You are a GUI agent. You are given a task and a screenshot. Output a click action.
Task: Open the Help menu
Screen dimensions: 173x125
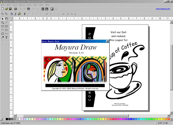pos(48,5)
